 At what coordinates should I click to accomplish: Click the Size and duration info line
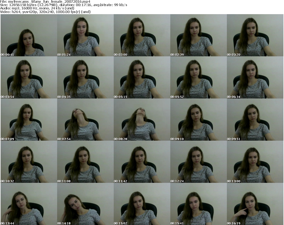click(x=64, y=5)
